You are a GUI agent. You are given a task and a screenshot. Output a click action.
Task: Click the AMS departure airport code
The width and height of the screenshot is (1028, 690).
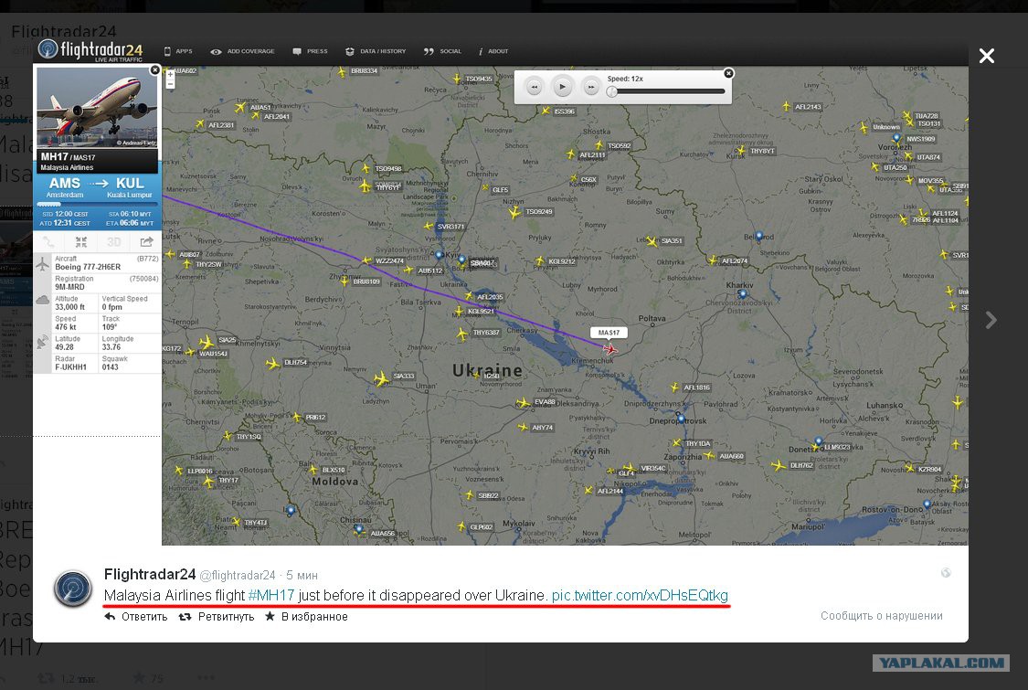pyautogui.click(x=64, y=184)
